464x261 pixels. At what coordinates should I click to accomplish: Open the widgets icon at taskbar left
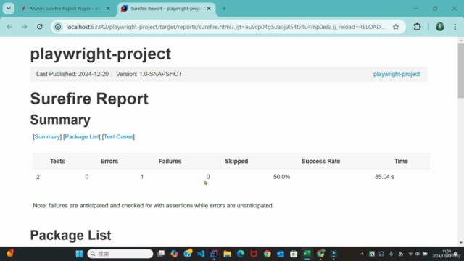(10, 254)
